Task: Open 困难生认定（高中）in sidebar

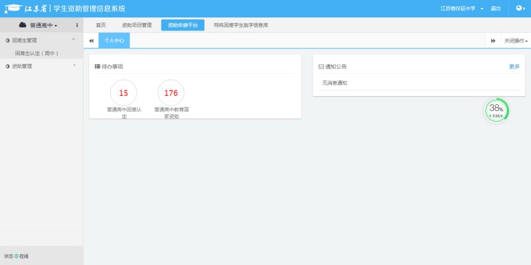Action: [x=37, y=53]
